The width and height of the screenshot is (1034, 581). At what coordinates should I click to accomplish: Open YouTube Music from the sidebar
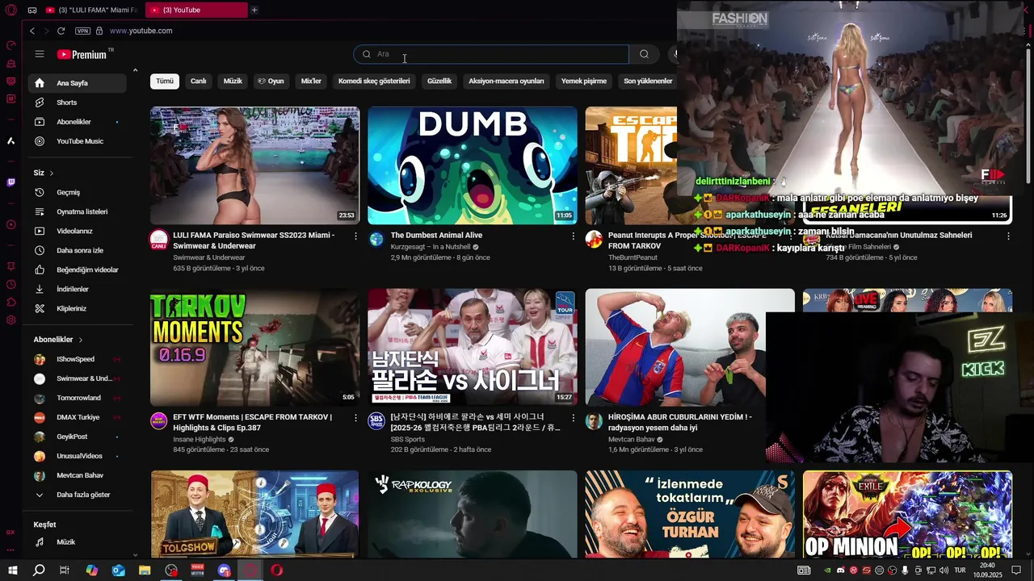(78, 141)
